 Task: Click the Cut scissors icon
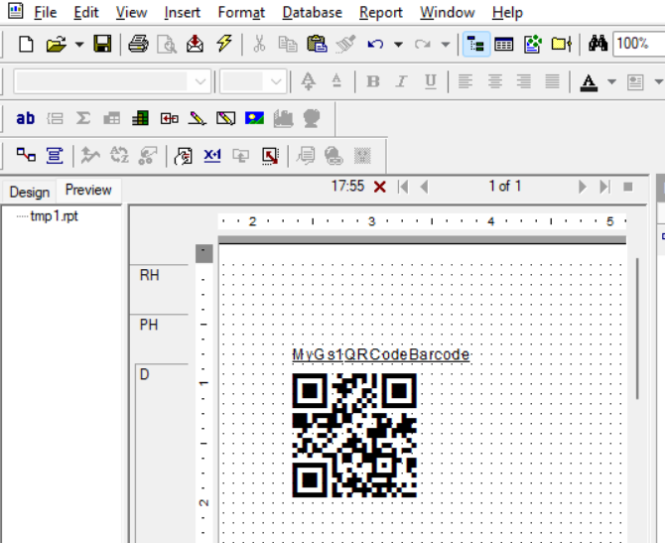[259, 44]
